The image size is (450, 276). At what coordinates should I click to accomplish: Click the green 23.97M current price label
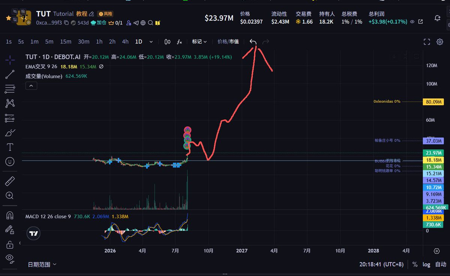433,153
